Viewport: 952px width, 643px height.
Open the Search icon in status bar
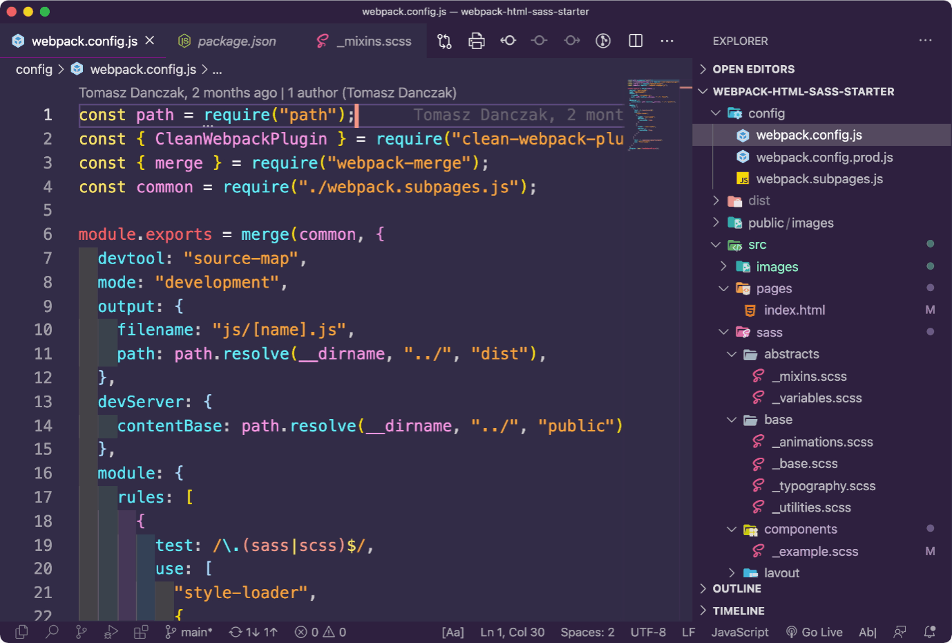(52, 631)
